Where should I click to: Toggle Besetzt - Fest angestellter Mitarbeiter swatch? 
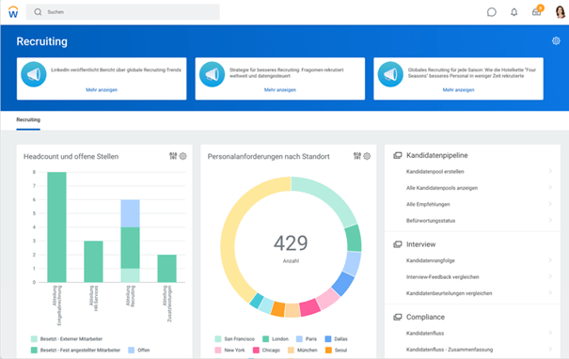[34, 351]
